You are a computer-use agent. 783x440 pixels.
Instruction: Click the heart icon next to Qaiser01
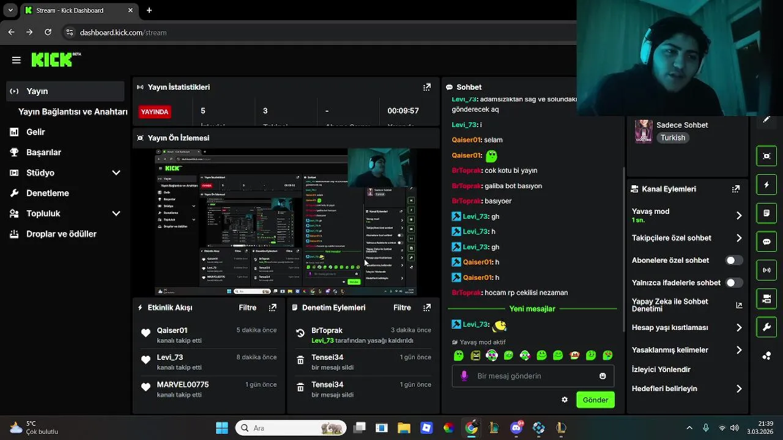(146, 333)
